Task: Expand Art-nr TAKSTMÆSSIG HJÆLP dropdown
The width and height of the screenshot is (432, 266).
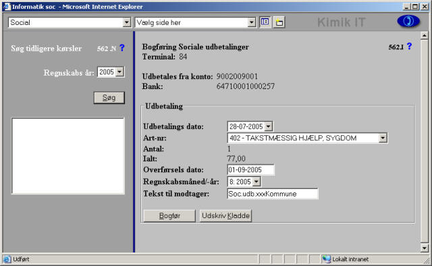Action: [383, 138]
